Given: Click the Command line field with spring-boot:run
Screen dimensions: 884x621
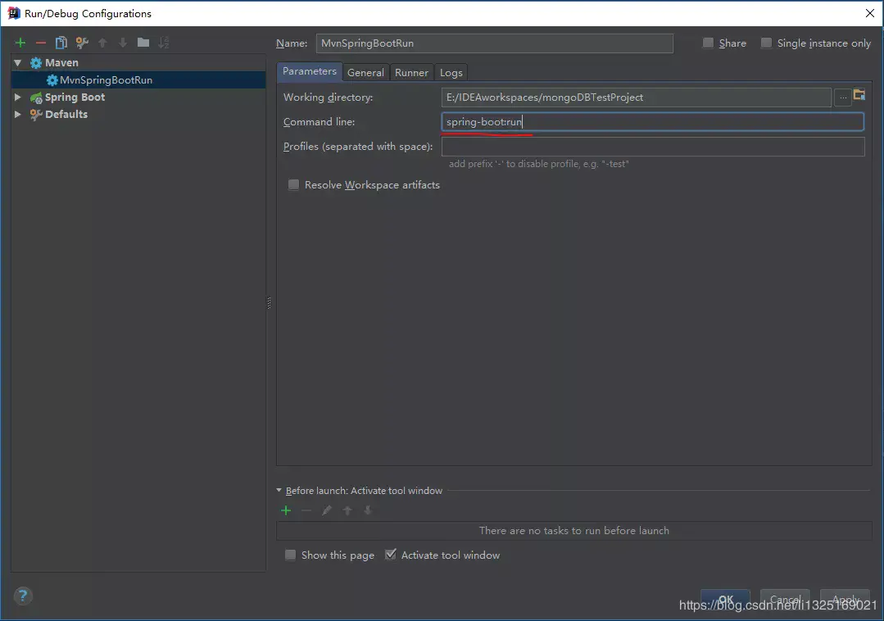Looking at the screenshot, I should pyautogui.click(x=653, y=122).
